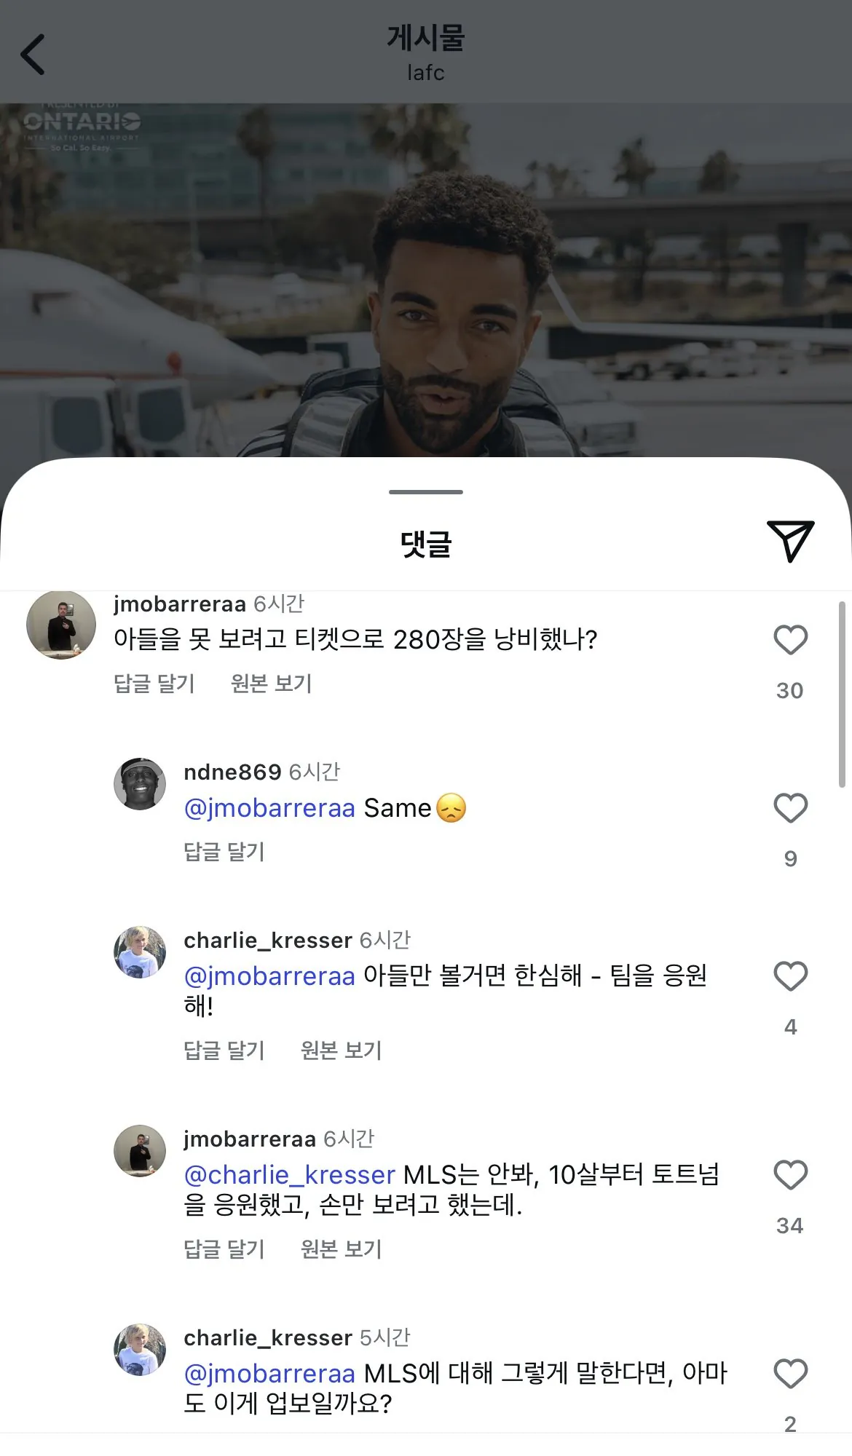
Task: Tap the back arrow at top left
Action: click(x=33, y=55)
